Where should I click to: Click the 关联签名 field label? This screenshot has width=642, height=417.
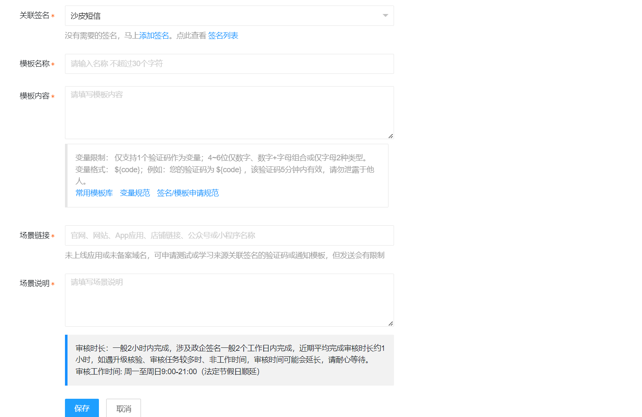pos(34,16)
